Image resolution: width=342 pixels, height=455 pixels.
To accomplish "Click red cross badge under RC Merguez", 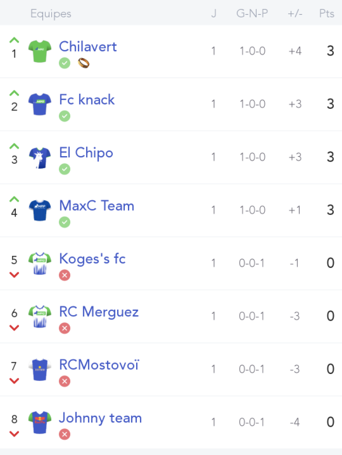I will click(x=64, y=328).
